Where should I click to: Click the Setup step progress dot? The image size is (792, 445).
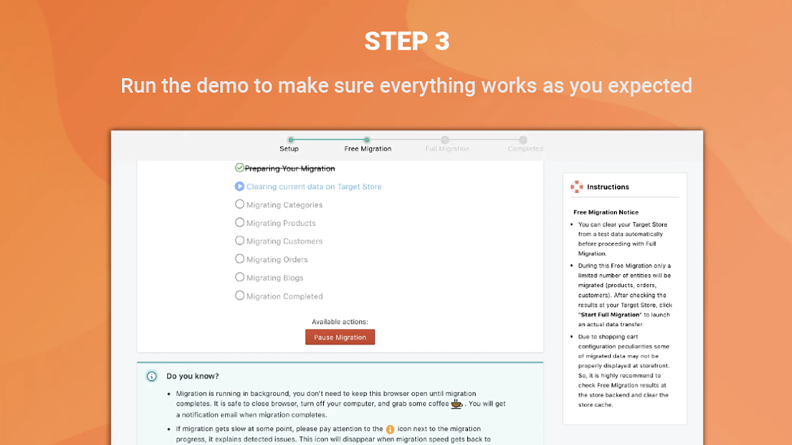pyautogui.click(x=291, y=140)
